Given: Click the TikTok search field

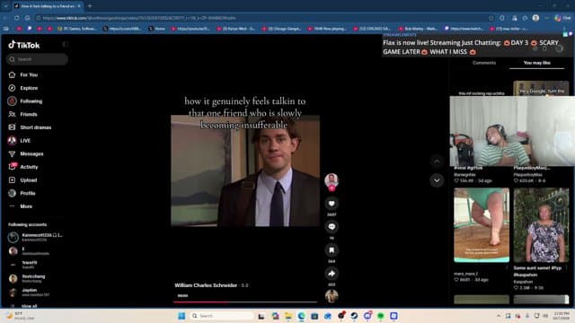Looking at the screenshot, I should (37, 59).
